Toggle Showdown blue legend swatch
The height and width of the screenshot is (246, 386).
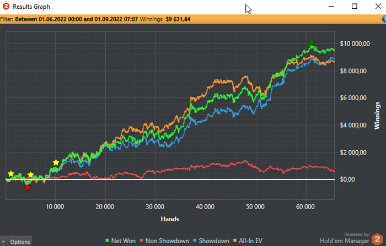(195, 240)
